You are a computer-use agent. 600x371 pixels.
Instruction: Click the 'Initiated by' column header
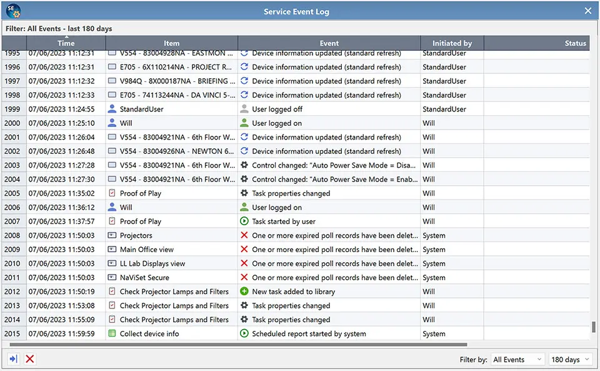tap(452, 43)
